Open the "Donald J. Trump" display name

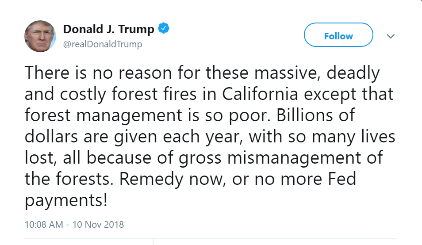tap(108, 30)
